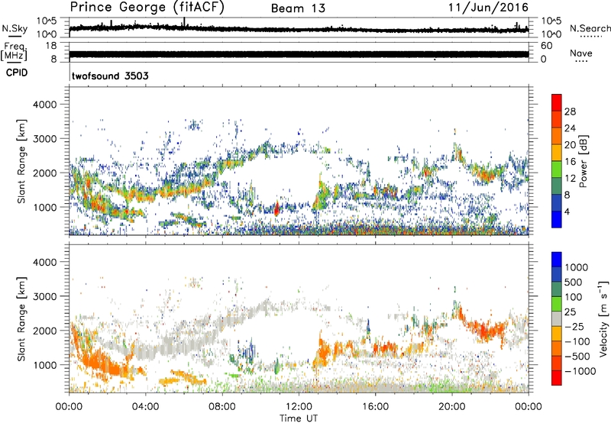Click the '04:00' time axis label
611x423 pixels.
(x=146, y=407)
